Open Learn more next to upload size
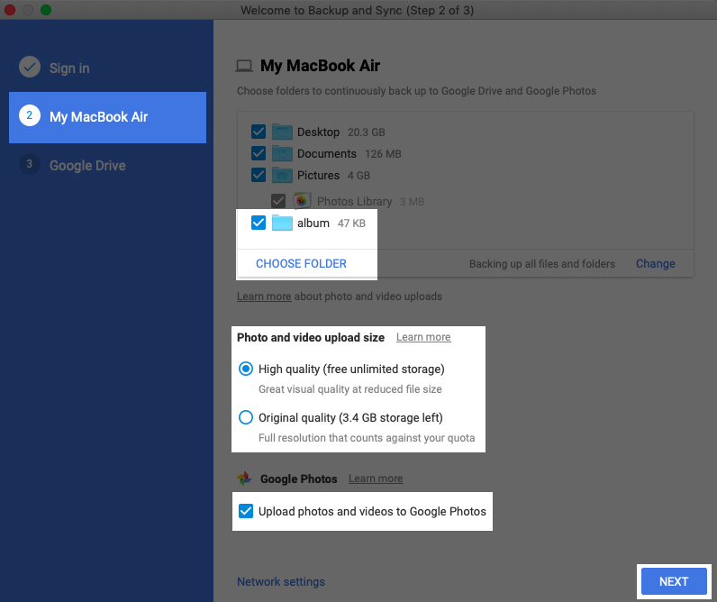 (423, 337)
